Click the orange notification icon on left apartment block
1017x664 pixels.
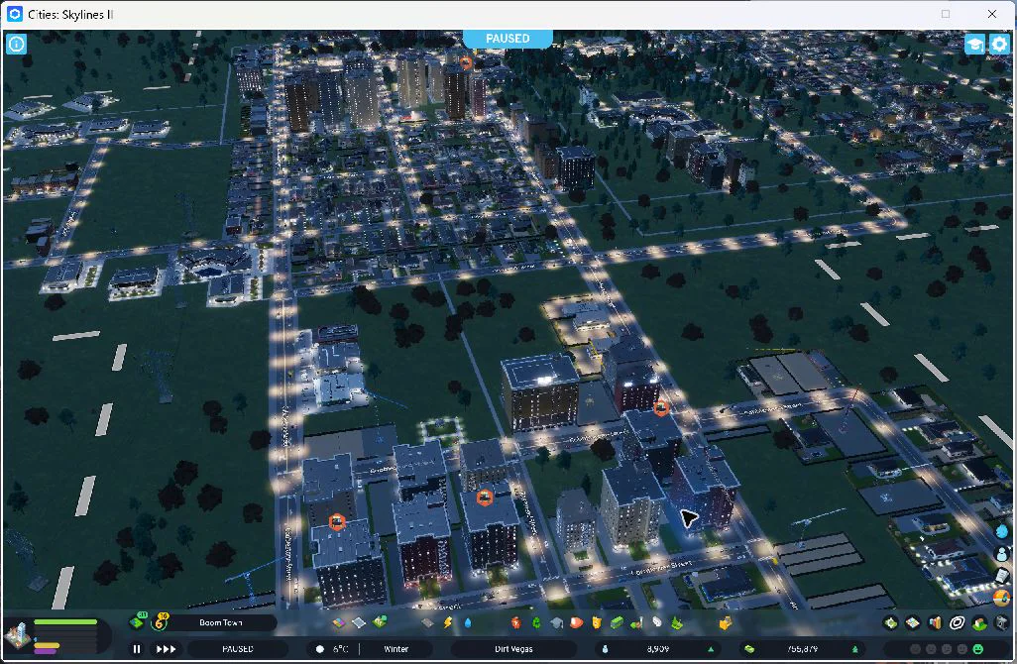[x=337, y=522]
